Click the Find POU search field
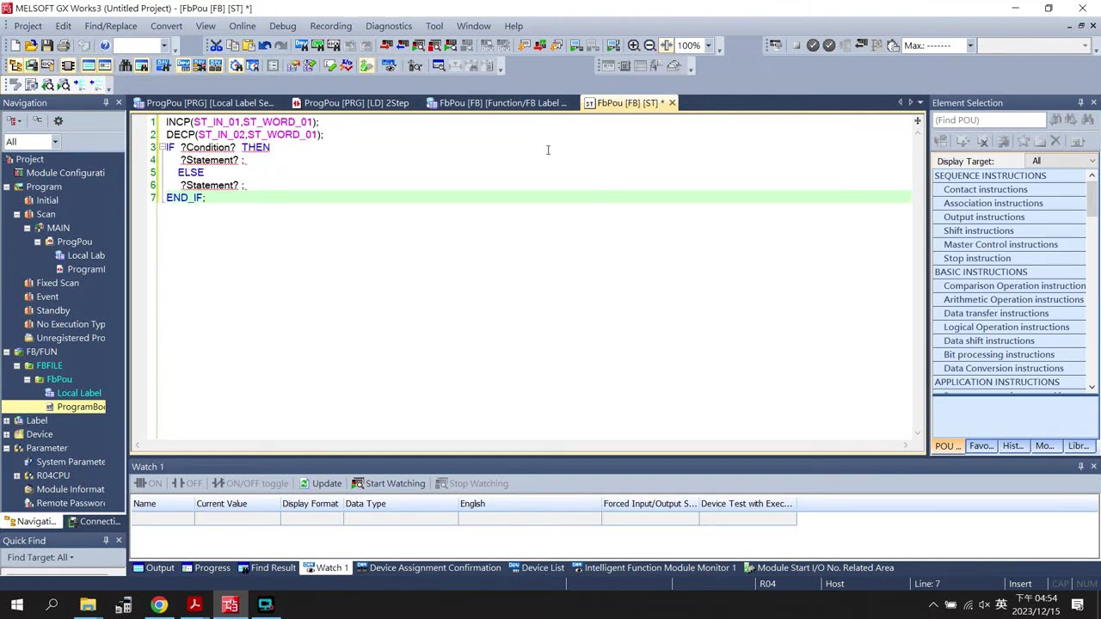 989,120
